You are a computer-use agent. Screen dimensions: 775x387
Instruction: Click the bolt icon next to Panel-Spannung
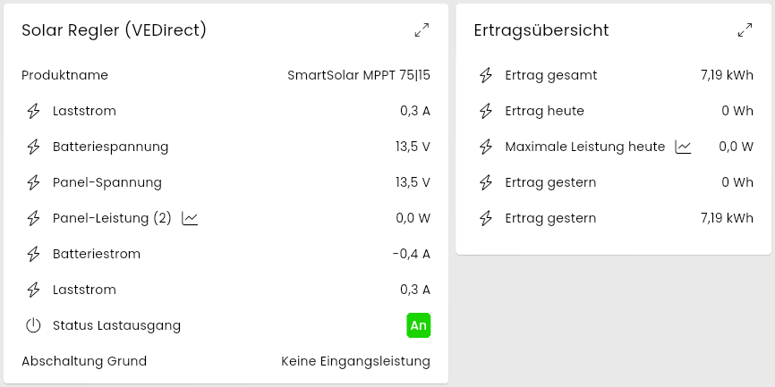tap(34, 182)
